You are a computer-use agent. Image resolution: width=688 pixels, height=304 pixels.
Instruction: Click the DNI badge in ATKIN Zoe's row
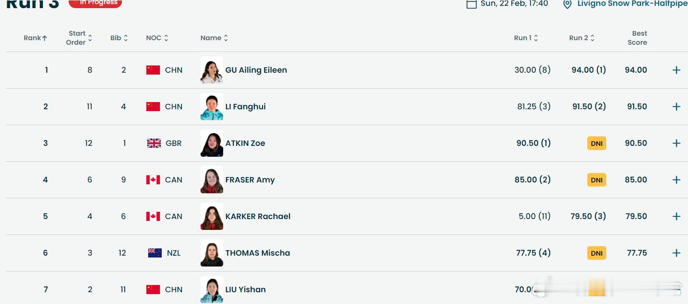tap(596, 143)
